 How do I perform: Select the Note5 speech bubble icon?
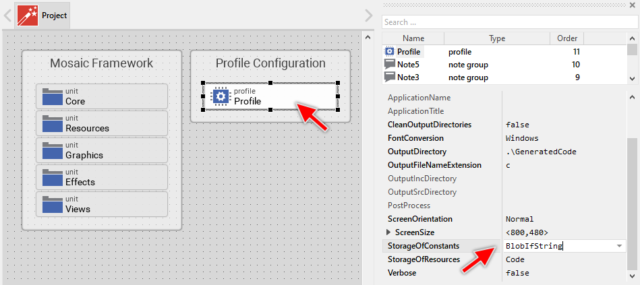[x=390, y=65]
